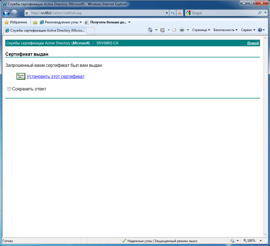The height and width of the screenshot is (246, 270).
Task: Open the Страница menu
Action: coord(201,30)
